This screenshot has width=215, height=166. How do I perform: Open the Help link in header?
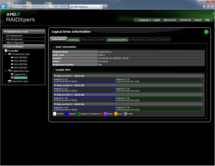pyautogui.click(x=207, y=20)
